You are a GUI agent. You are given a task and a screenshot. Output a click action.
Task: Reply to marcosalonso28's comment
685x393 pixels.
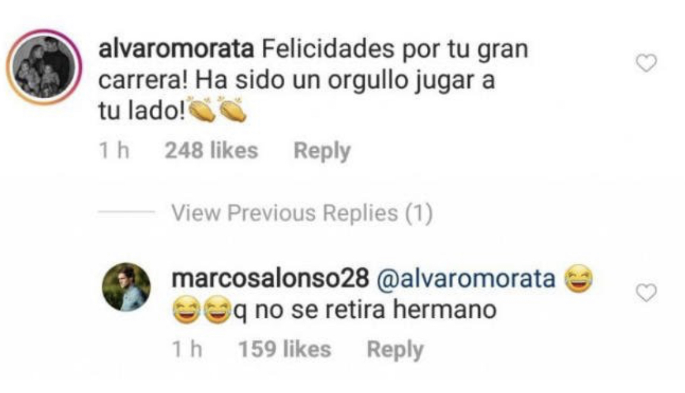click(x=395, y=350)
